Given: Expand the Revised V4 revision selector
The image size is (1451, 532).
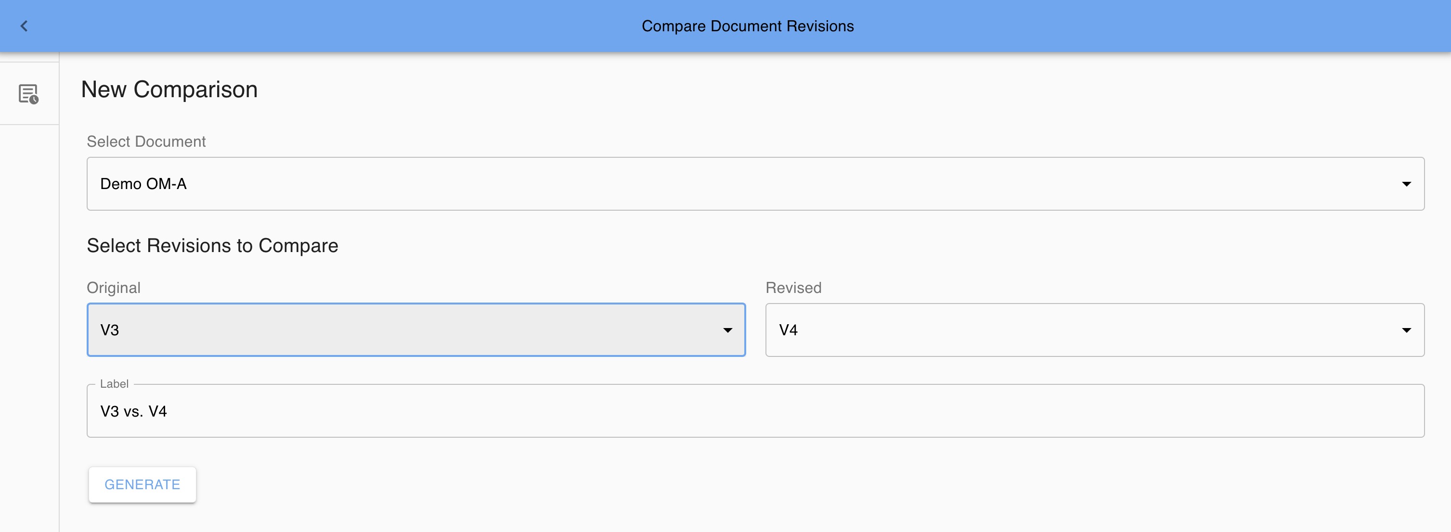Looking at the screenshot, I should [x=1094, y=330].
